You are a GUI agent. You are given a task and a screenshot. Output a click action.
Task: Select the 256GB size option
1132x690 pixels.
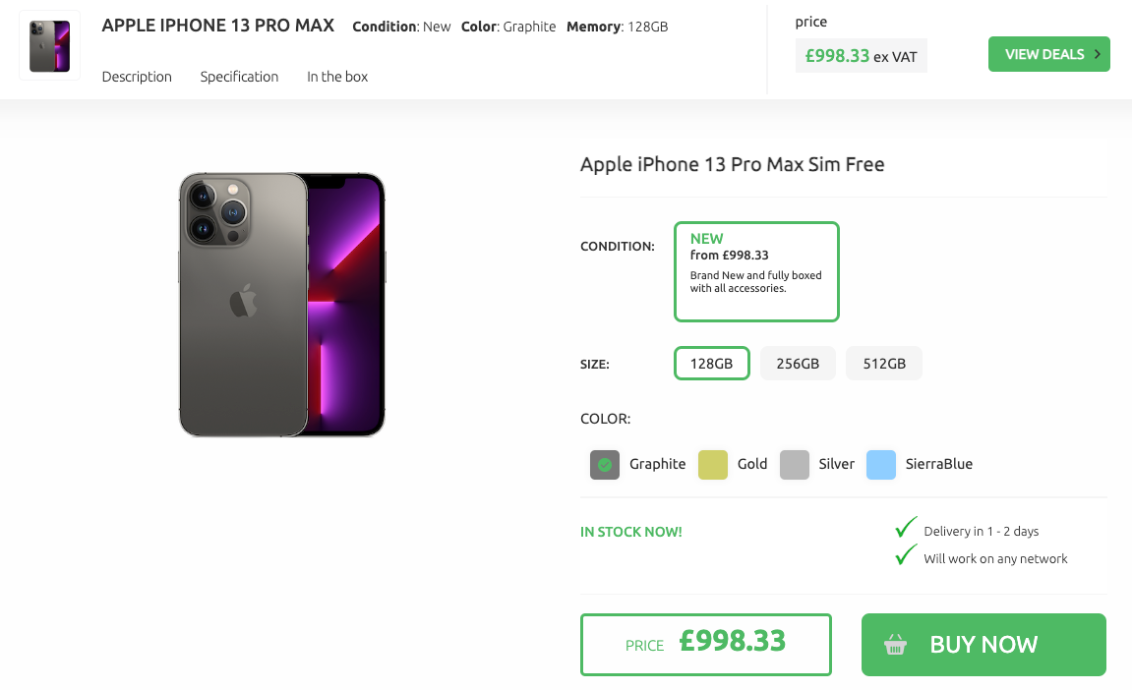click(798, 363)
